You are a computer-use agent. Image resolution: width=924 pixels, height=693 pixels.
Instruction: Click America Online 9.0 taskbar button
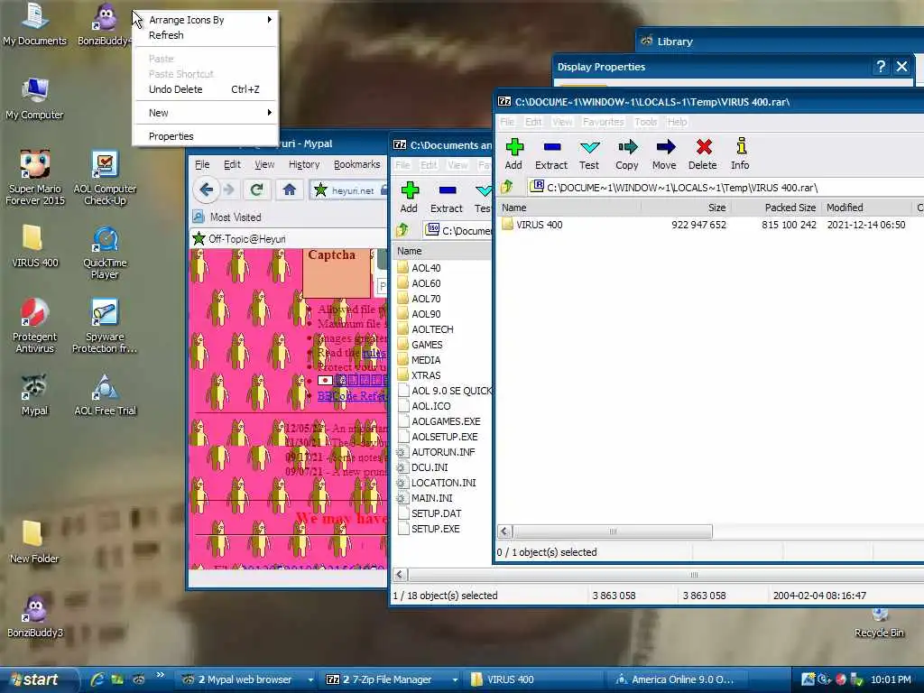(x=675, y=679)
